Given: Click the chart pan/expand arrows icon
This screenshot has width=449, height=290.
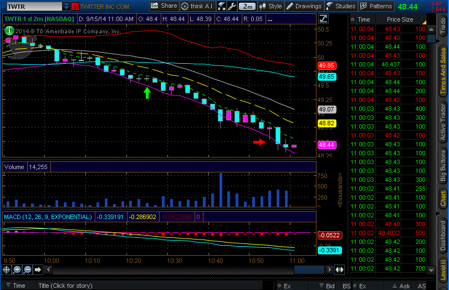Looking at the screenshot, I should coord(221,6).
